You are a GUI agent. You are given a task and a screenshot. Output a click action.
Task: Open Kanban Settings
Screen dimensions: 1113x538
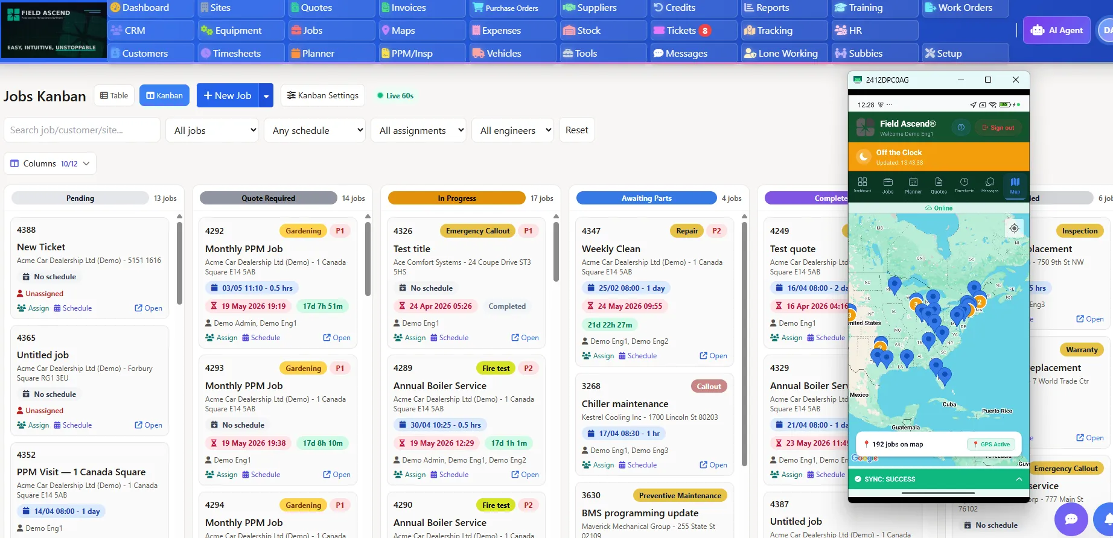click(x=323, y=95)
